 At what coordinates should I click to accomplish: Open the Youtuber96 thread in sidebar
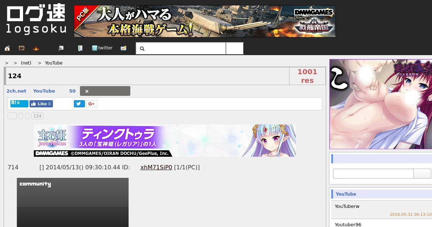pyautogui.click(x=348, y=224)
